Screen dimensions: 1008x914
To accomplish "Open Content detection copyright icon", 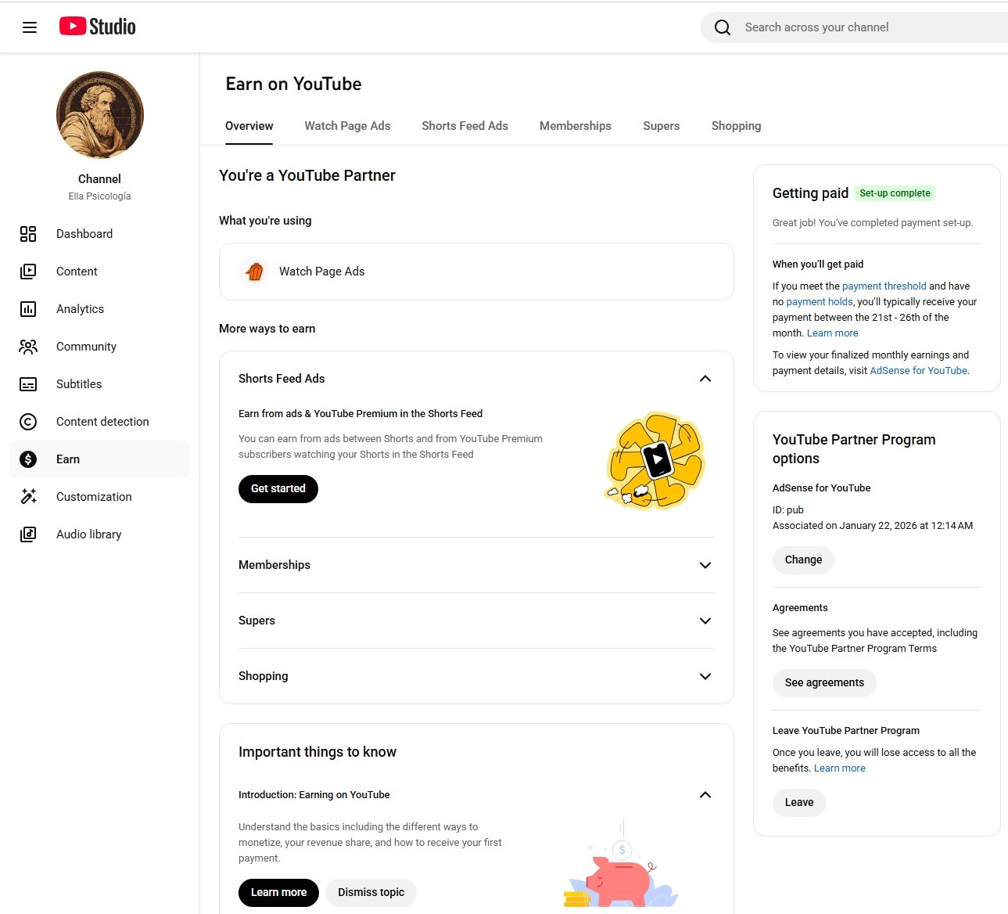I will [x=28, y=422].
